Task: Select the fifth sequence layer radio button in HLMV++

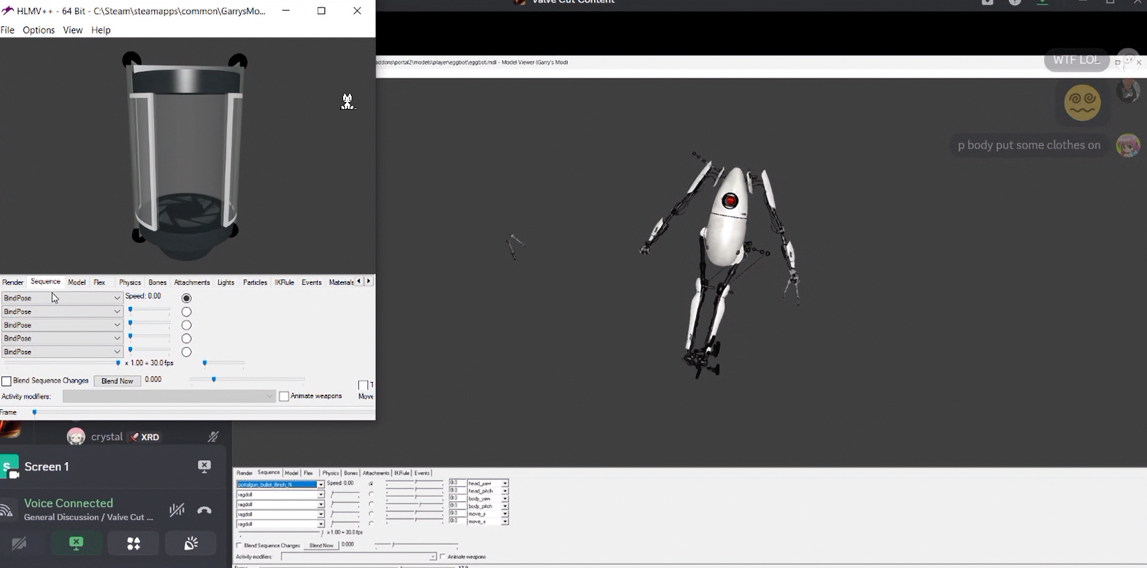Action: (x=186, y=352)
